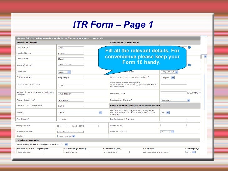Screen dimensions: 228x171
Task: Click the Middle Name field containing Kumar
Action: [71, 53]
